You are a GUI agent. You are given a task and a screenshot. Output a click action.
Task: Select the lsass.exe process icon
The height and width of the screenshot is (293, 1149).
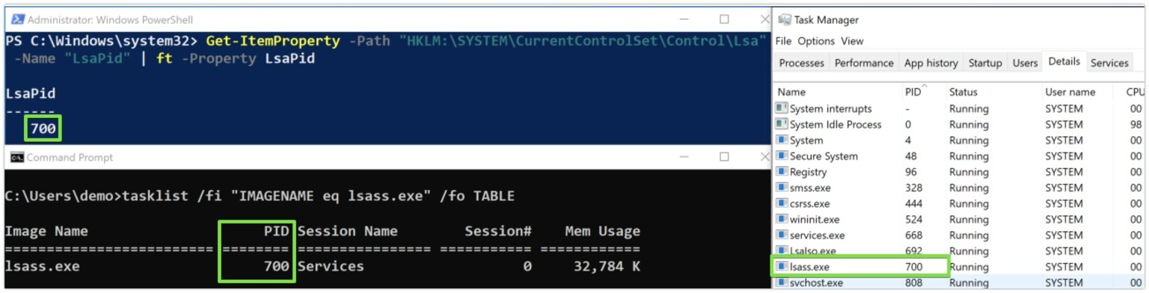783,267
